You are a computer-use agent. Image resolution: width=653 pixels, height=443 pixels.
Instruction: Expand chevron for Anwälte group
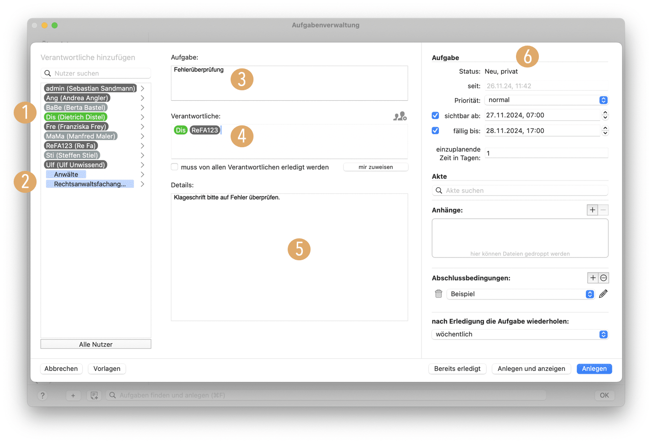[142, 175]
